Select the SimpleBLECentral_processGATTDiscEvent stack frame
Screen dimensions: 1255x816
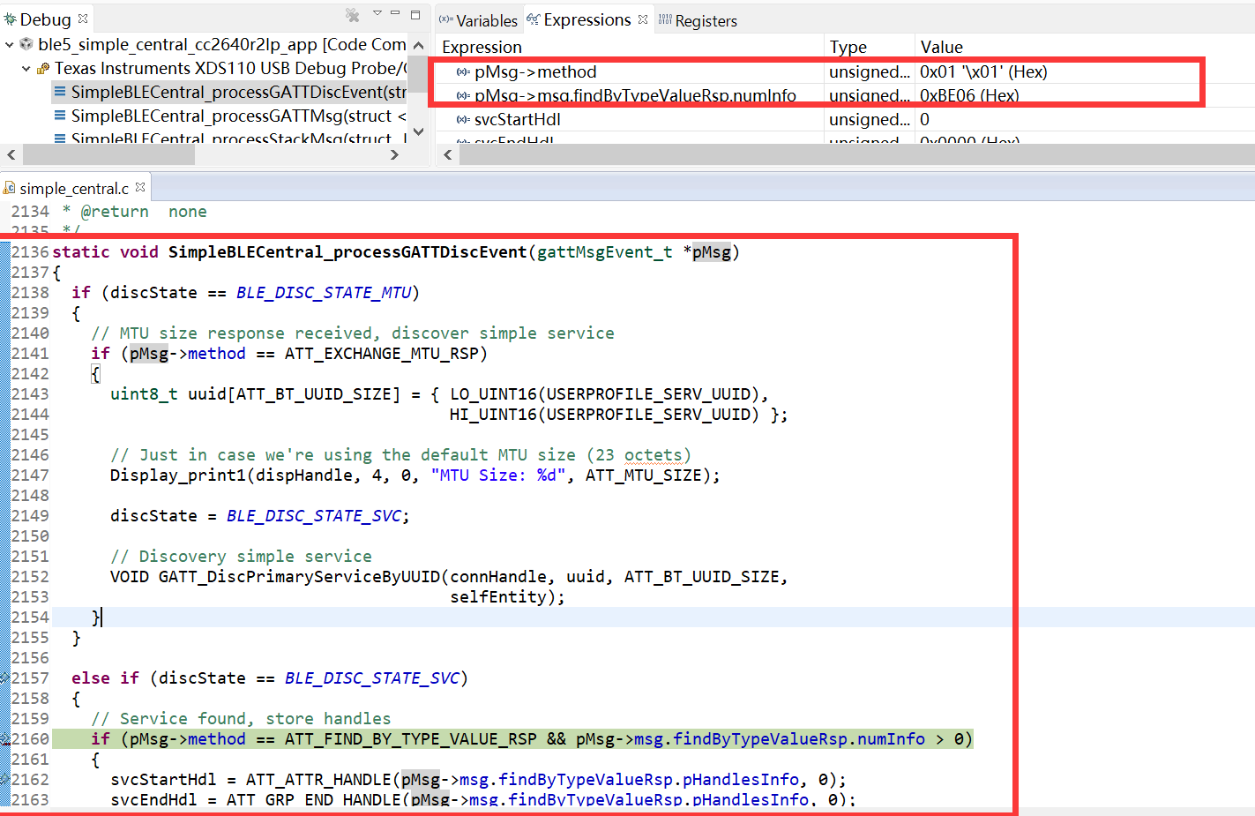click(229, 92)
